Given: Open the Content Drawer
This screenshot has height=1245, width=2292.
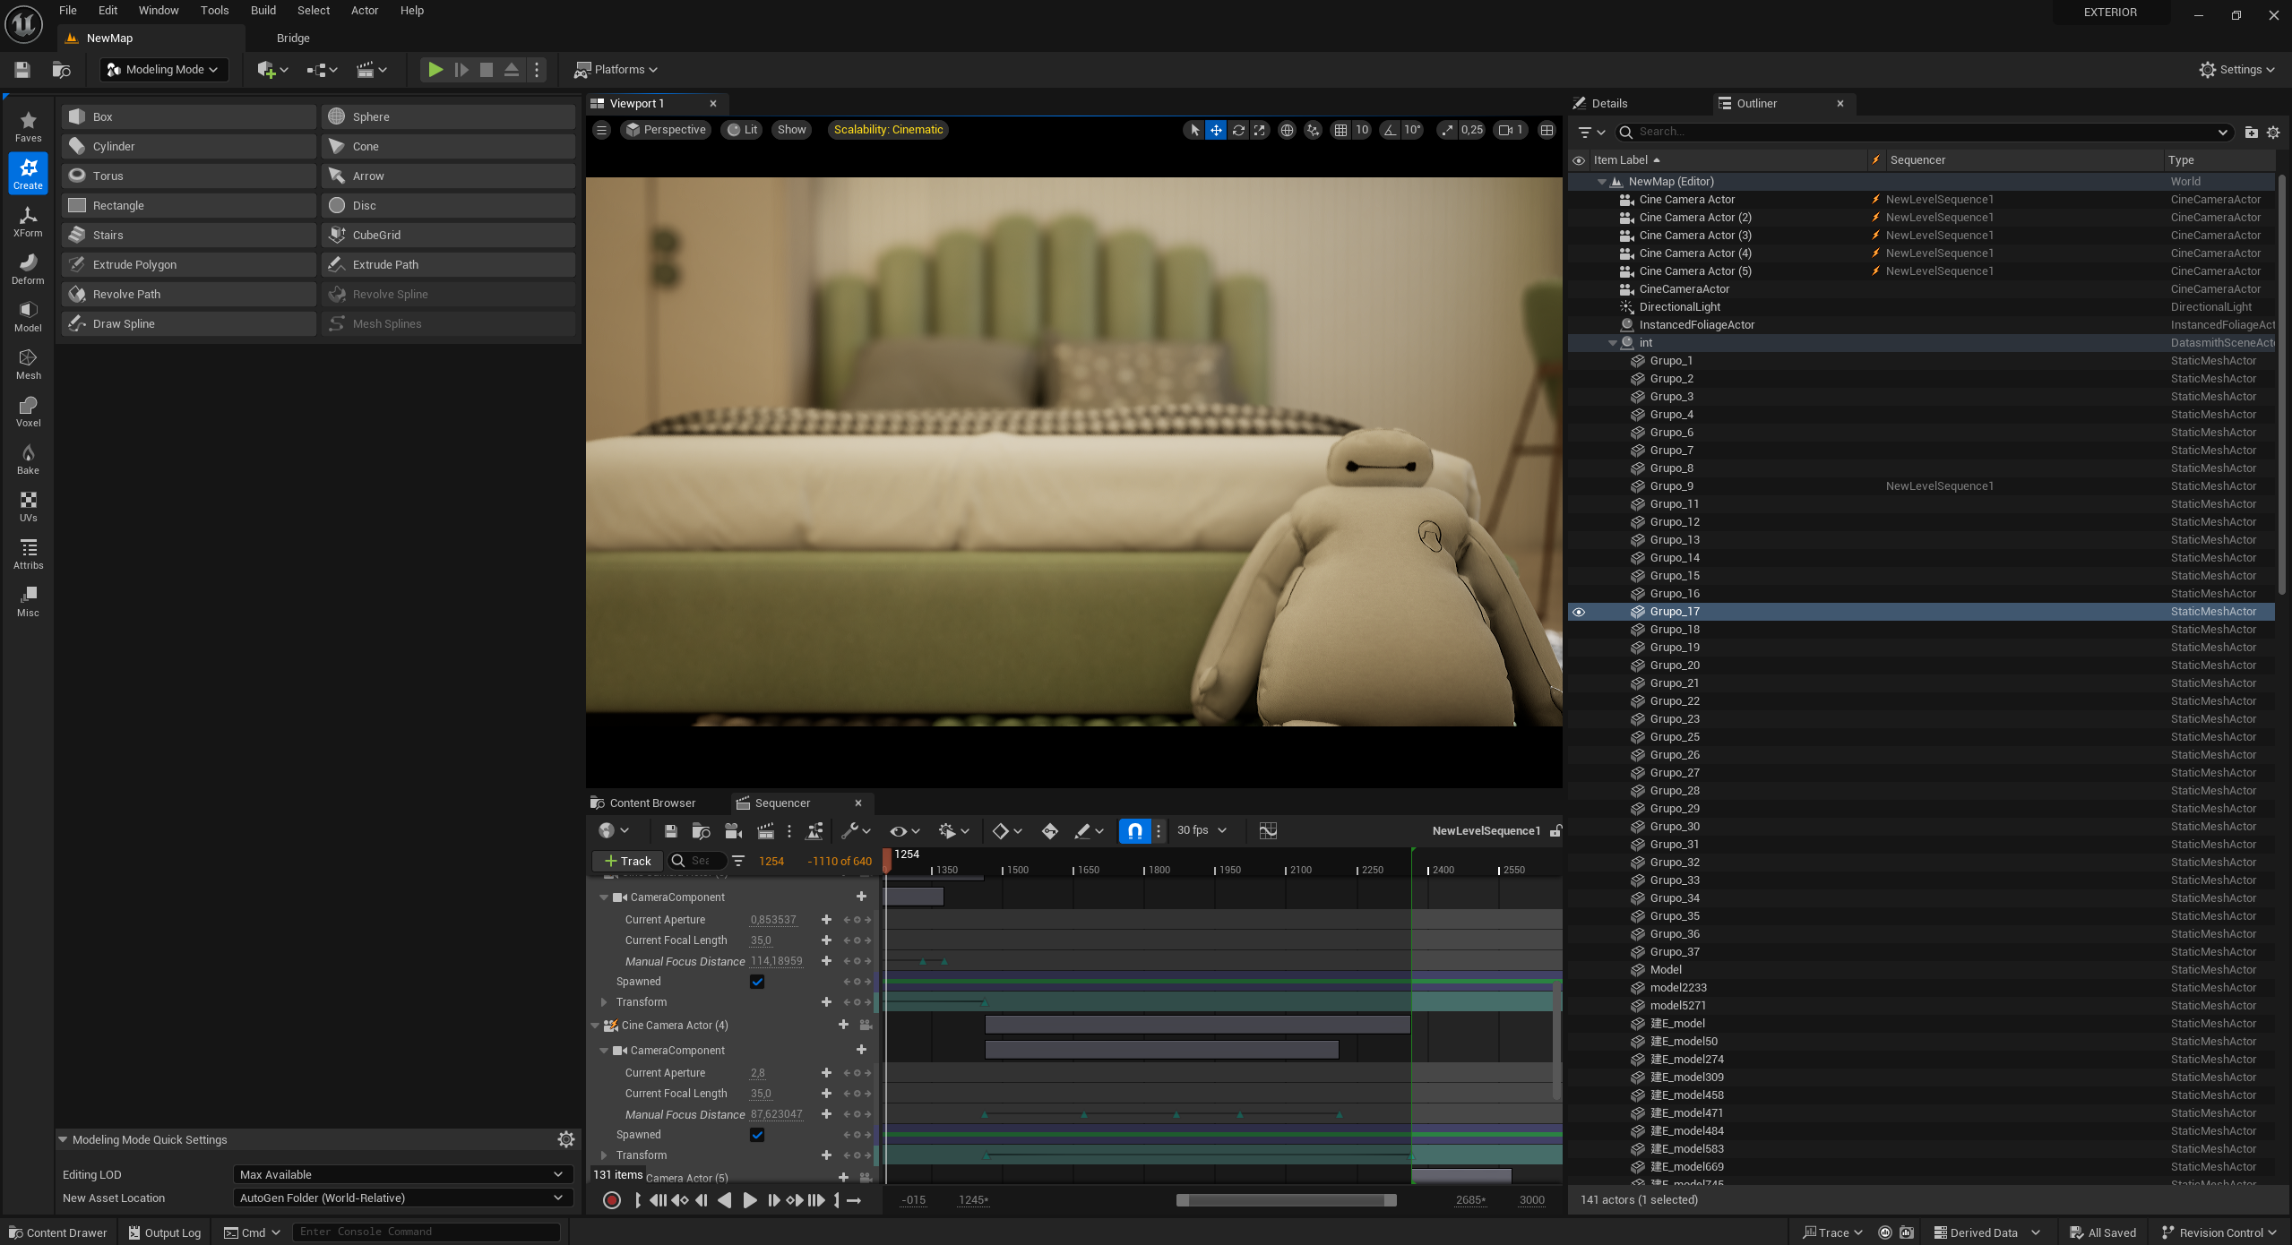Looking at the screenshot, I should [57, 1233].
